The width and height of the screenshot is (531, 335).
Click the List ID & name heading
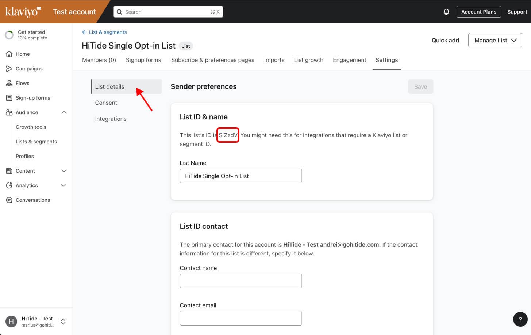pyautogui.click(x=204, y=117)
